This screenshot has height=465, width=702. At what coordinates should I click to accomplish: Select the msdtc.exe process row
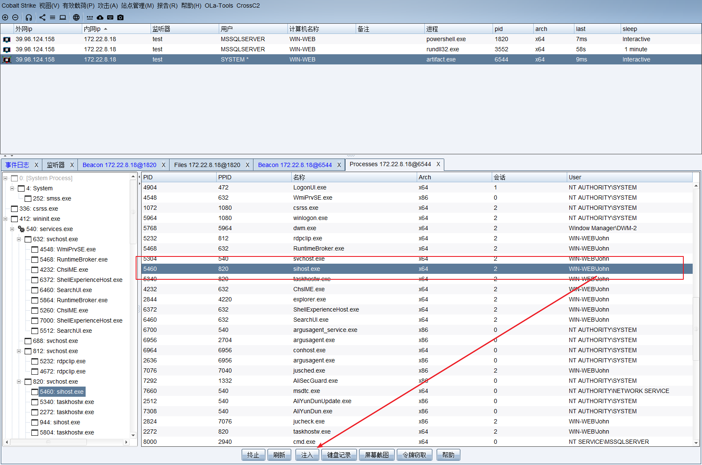point(417,391)
